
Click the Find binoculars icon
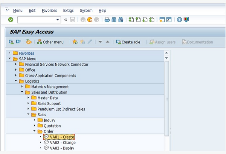(114, 20)
